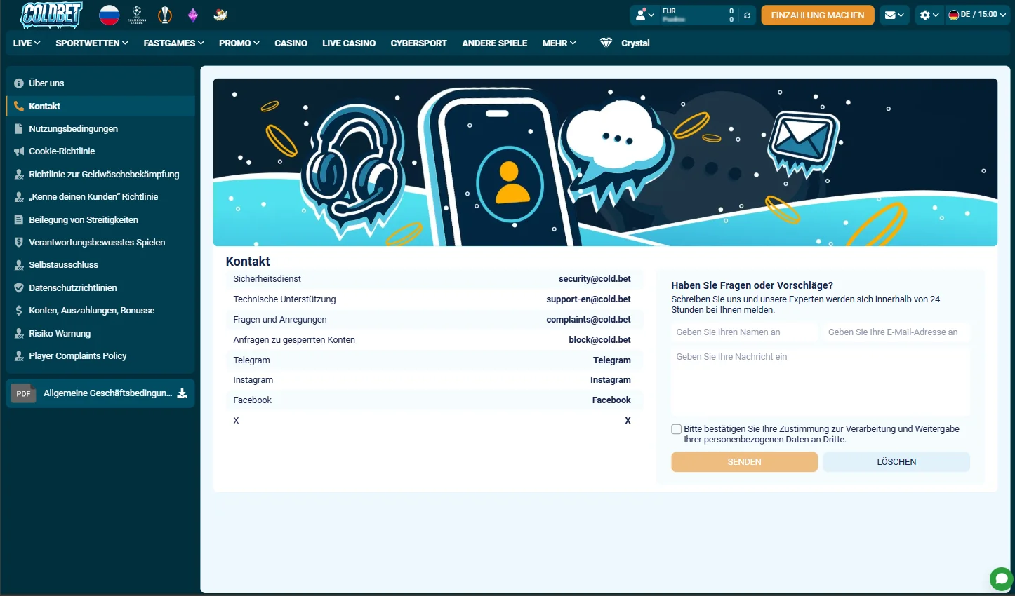The image size is (1015, 596).
Task: Open the DE / 15:00 language dropdown
Action: tap(977, 13)
